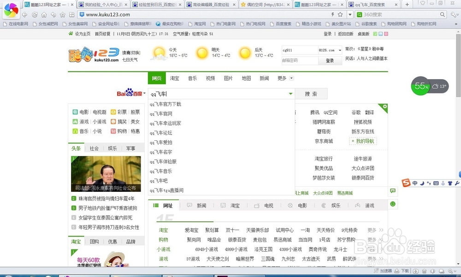Click the 加速器 rocket icon
This screenshot has height=277, width=461.
(376, 271)
